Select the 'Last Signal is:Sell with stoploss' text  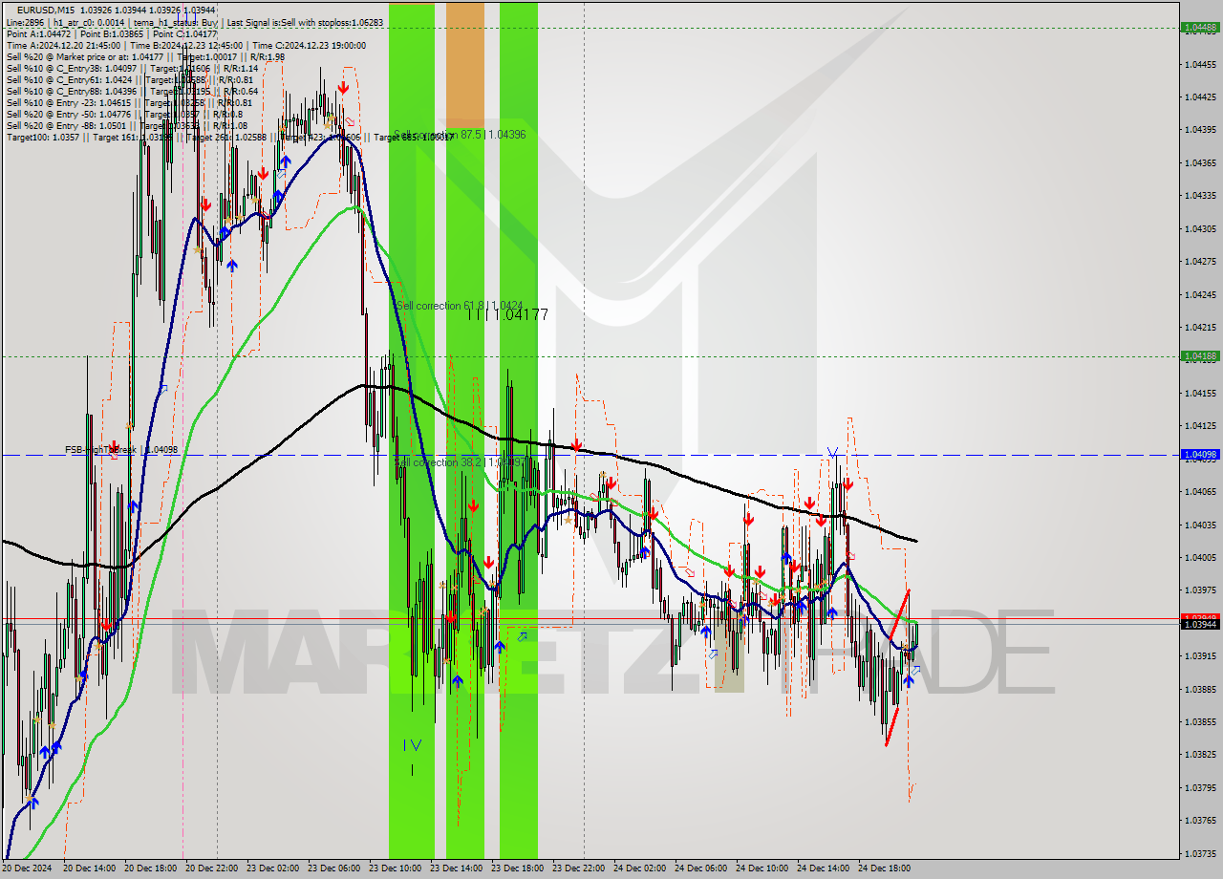coord(305,21)
